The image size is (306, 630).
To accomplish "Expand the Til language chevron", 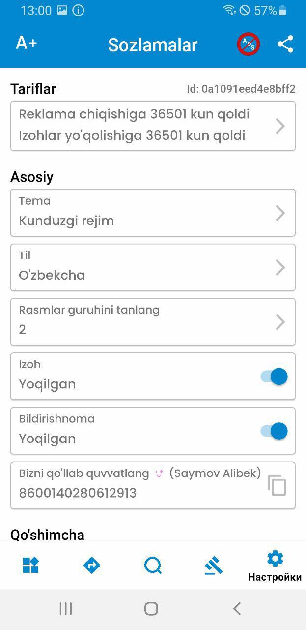I will [x=280, y=267].
